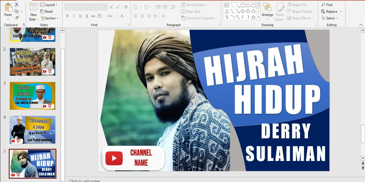Select the Rectangle shape
The image size is (365, 182).
point(243,5)
